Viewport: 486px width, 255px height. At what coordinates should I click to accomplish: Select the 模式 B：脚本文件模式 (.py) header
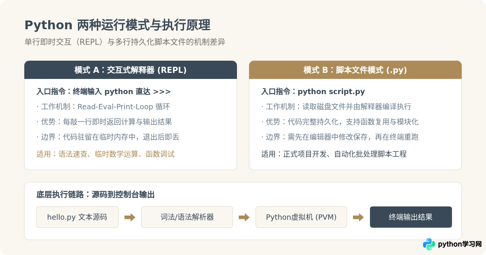(x=355, y=70)
